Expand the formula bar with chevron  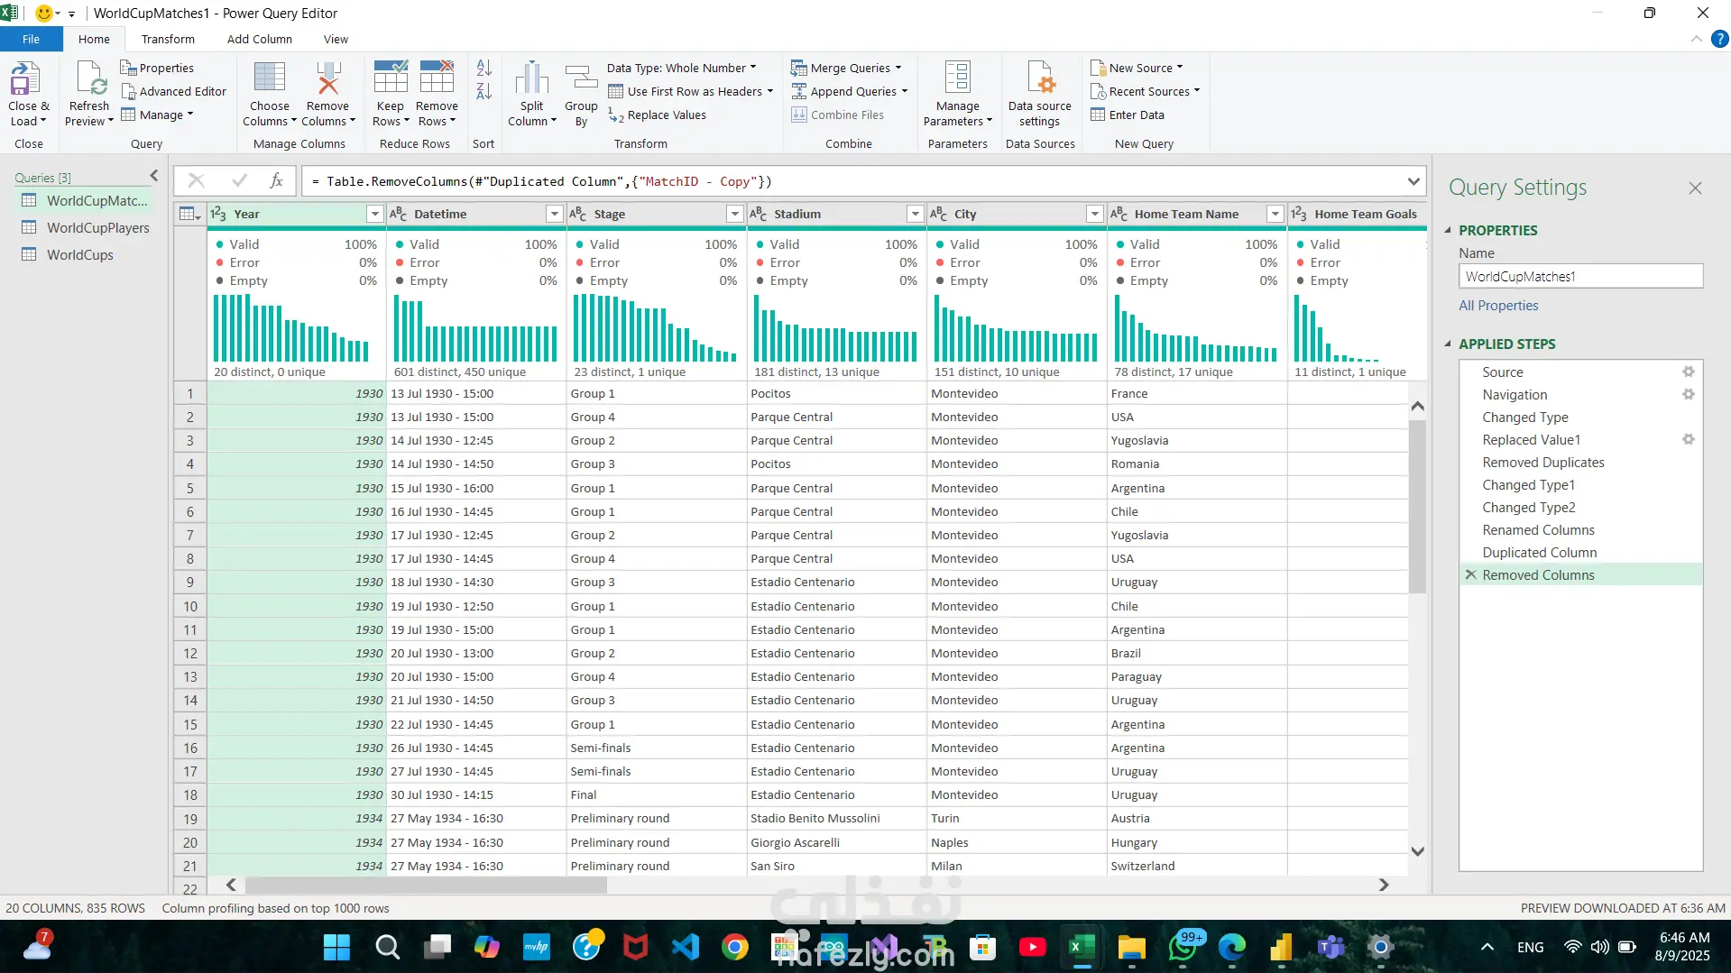point(1413,181)
